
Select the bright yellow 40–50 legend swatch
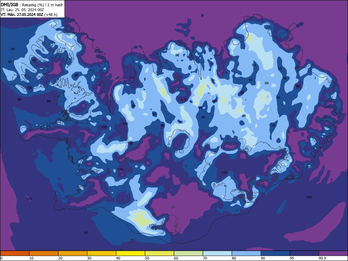tap(130, 253)
